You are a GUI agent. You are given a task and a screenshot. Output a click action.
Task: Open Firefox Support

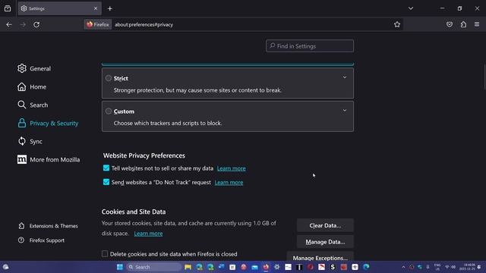click(x=41, y=240)
